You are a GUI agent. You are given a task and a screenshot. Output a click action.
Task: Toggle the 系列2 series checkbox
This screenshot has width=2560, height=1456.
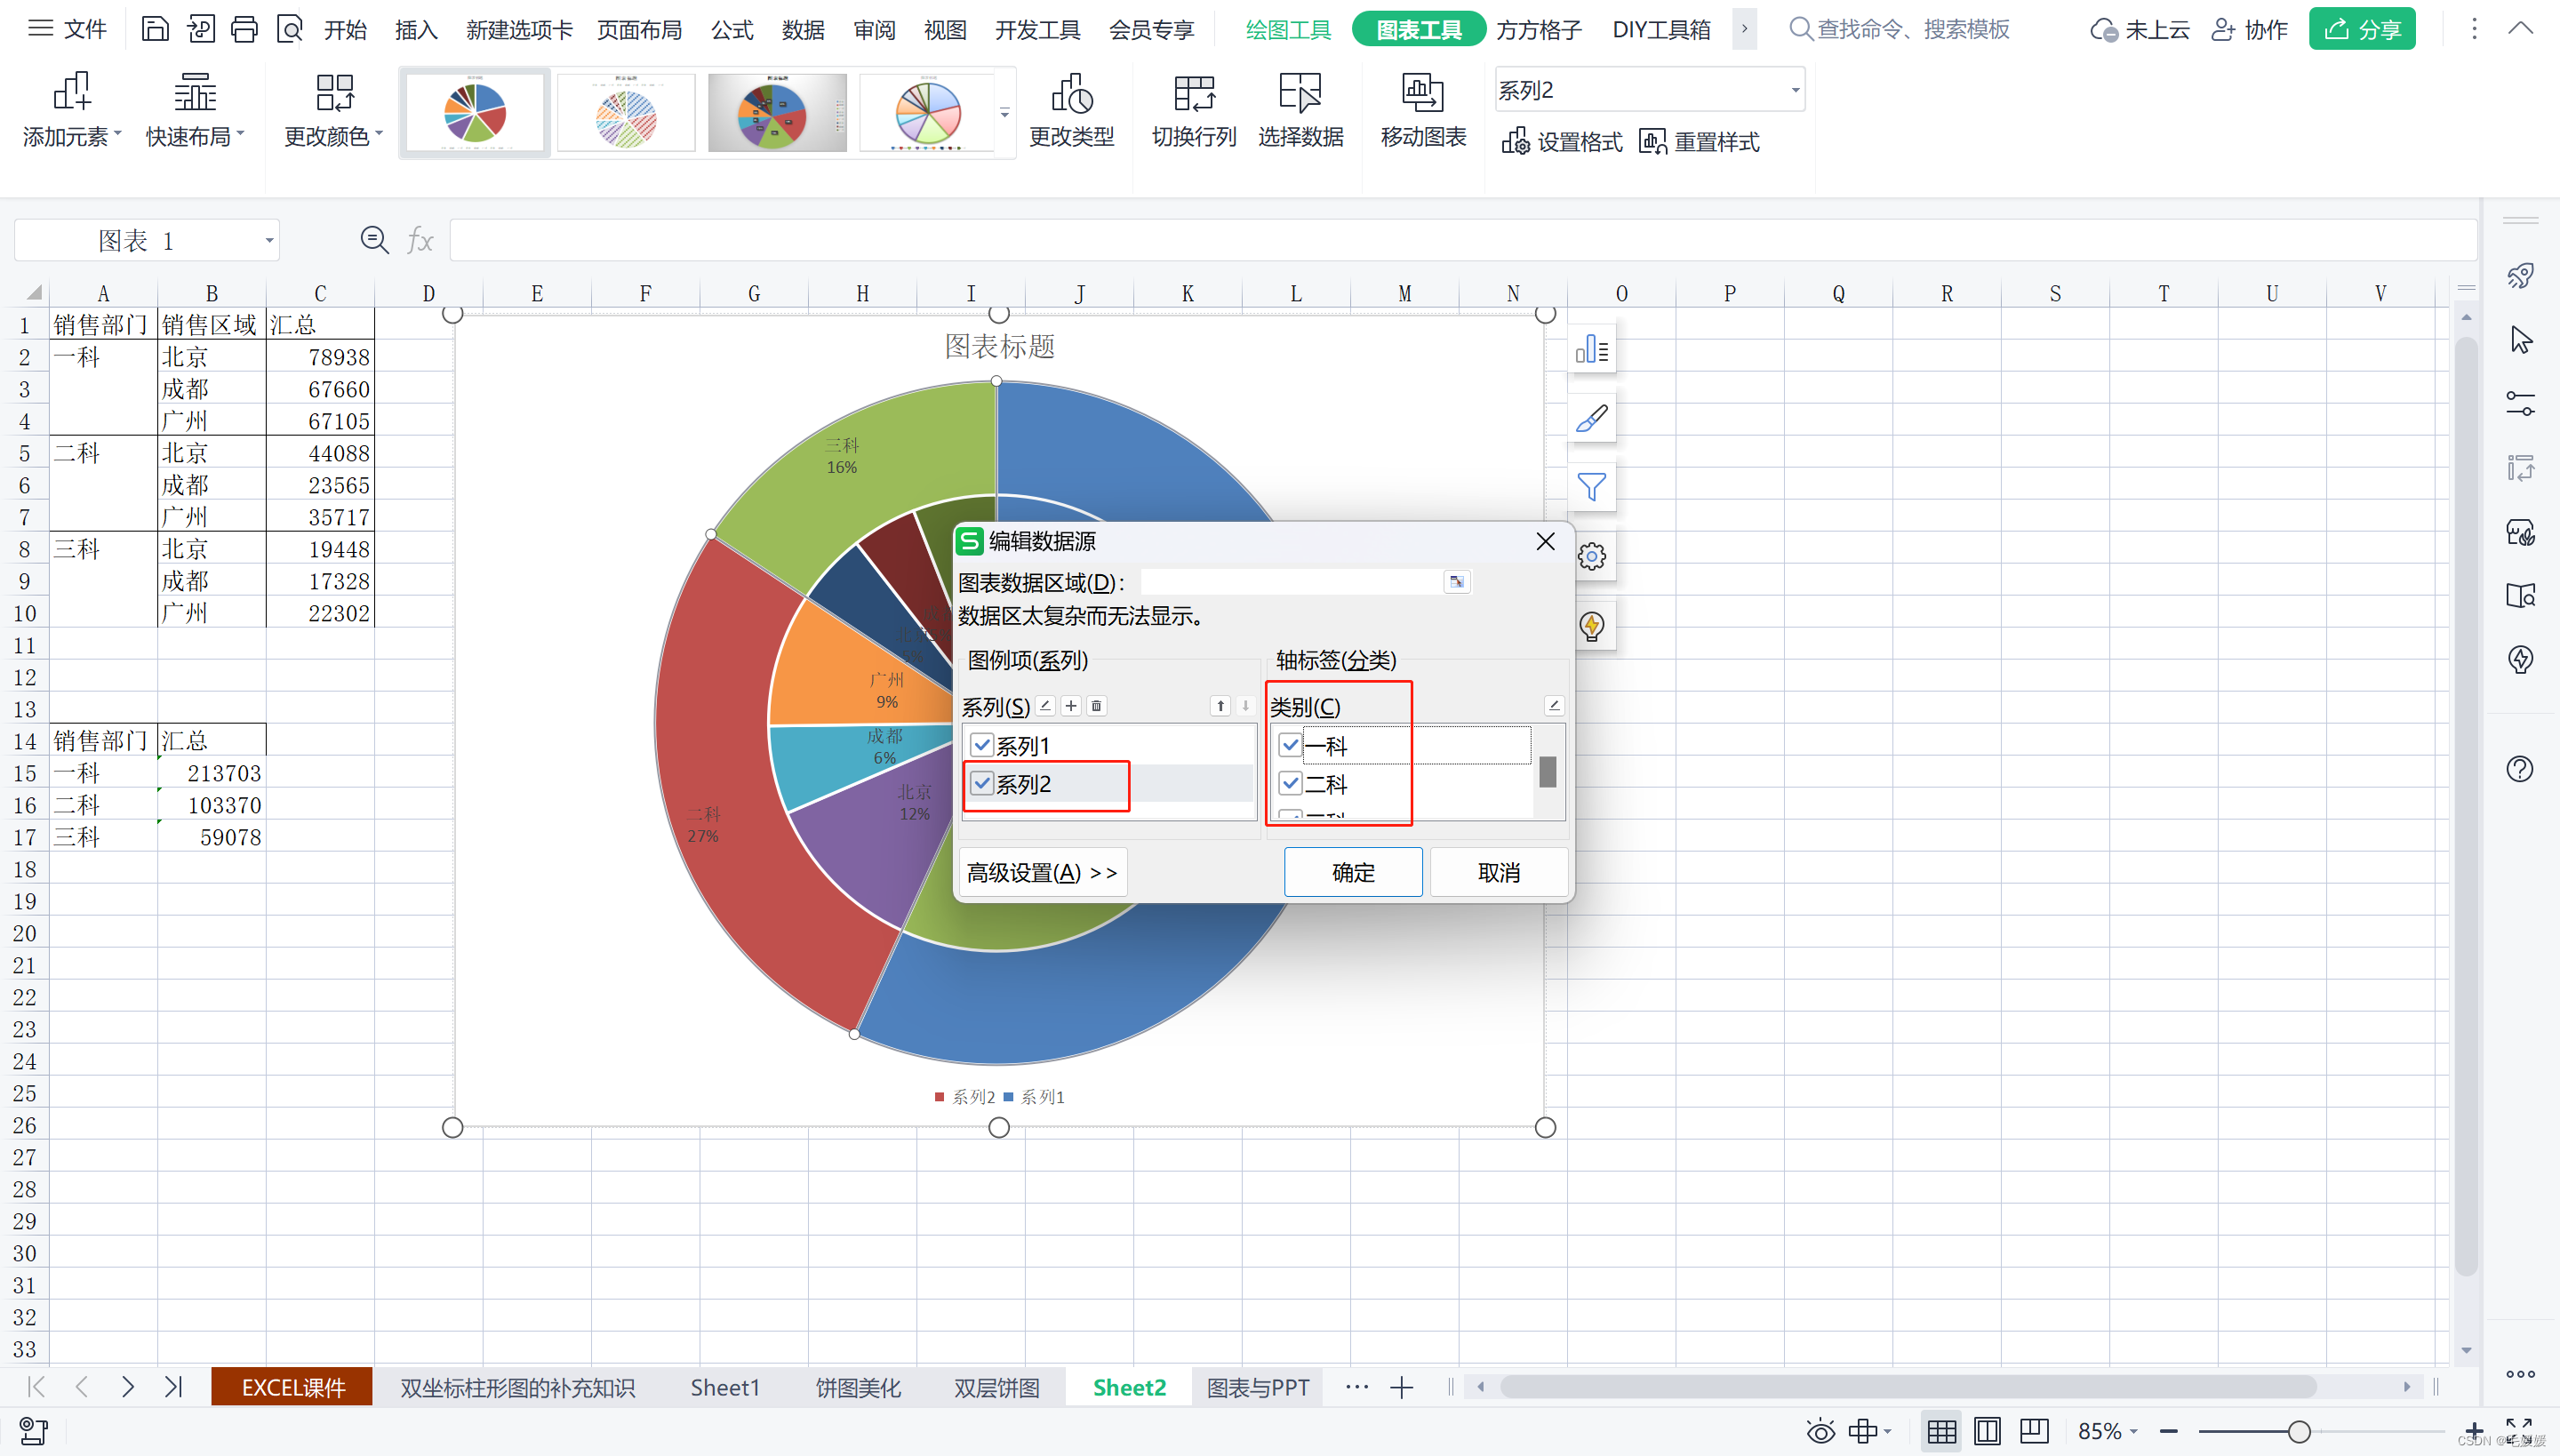(982, 784)
